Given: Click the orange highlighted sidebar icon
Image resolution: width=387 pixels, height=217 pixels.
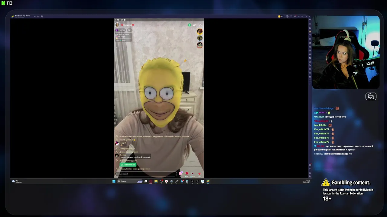Looking at the screenshot, I should click(x=310, y=31).
